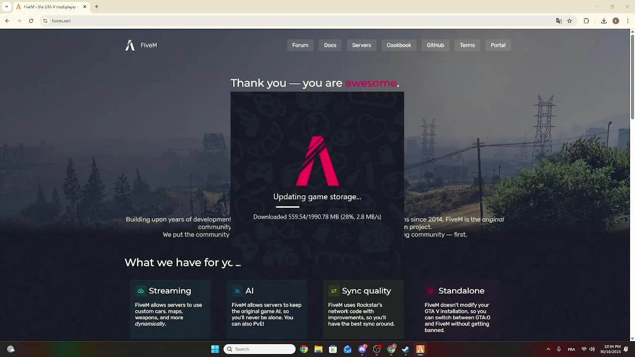Open OBS Studio from the taskbar

pos(377,349)
